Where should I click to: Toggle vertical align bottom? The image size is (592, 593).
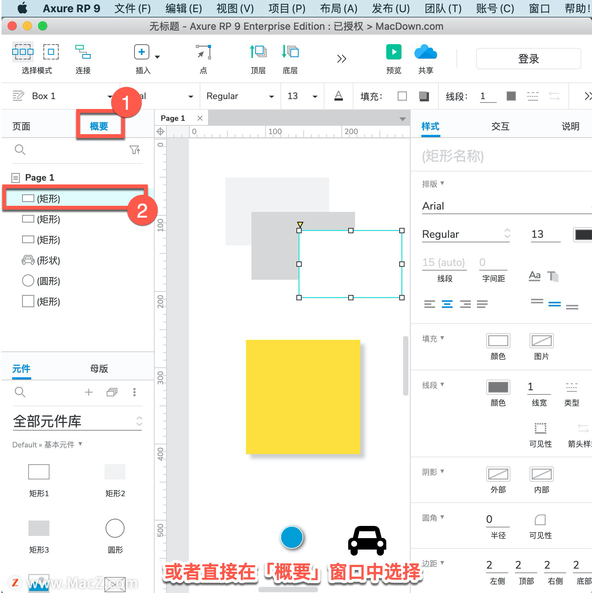pos(572,306)
